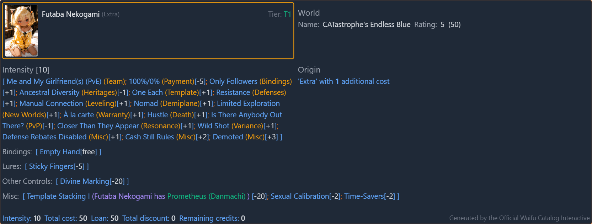Click Template Stacking I misc entry

(x=56, y=196)
